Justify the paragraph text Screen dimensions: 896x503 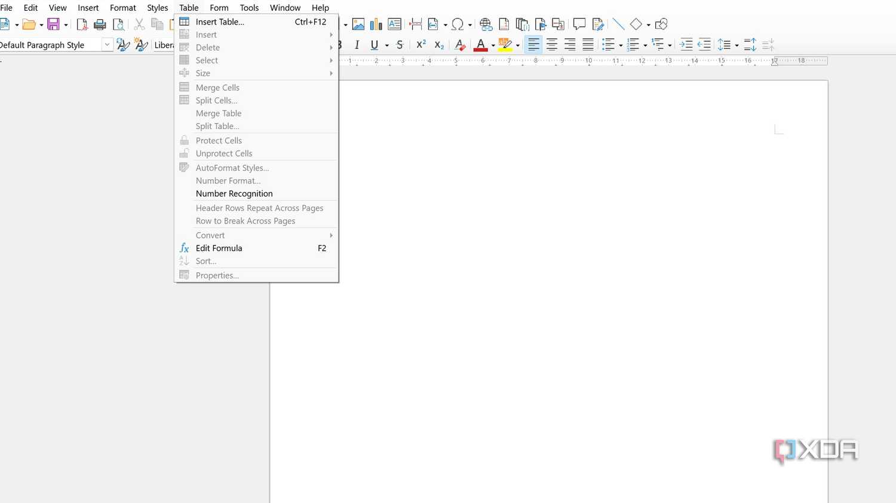(x=588, y=45)
